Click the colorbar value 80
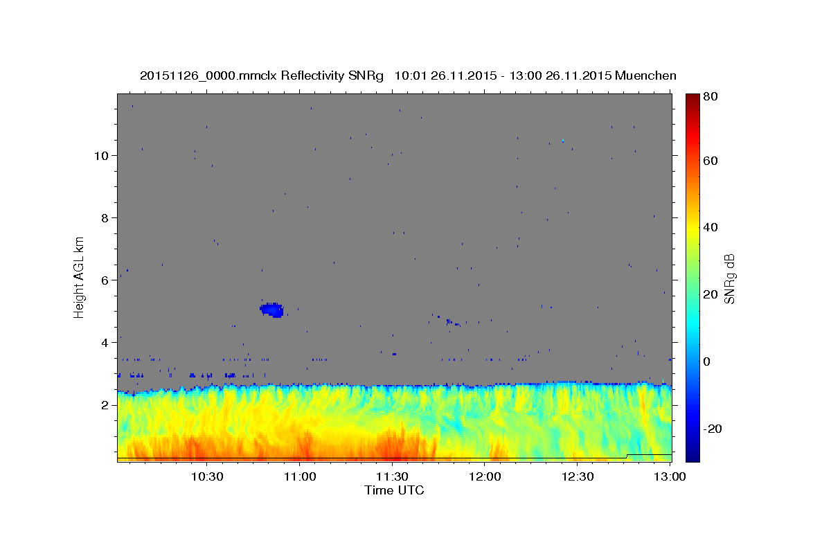This screenshot has height=554, width=831. click(x=712, y=96)
